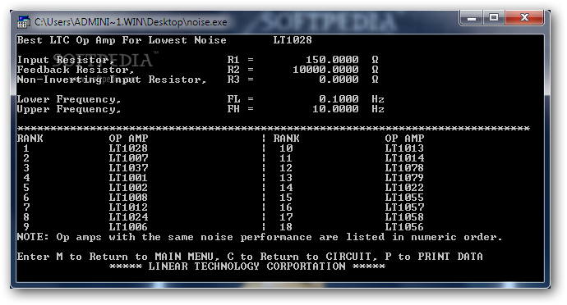Viewport: 567px width, 305px height.
Task: Click rank 10 op amp LT1013
Action: 404,148
